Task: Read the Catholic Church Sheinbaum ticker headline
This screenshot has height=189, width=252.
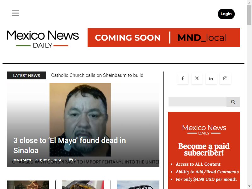Action: [97, 75]
